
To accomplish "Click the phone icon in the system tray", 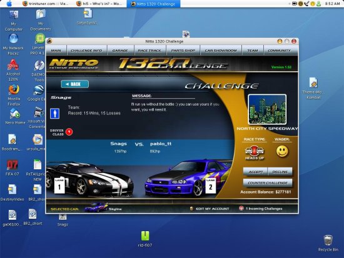I will click(x=306, y=4).
